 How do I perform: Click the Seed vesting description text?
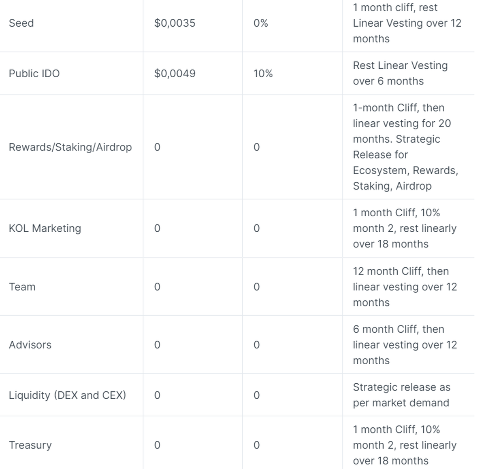pyautogui.click(x=407, y=23)
